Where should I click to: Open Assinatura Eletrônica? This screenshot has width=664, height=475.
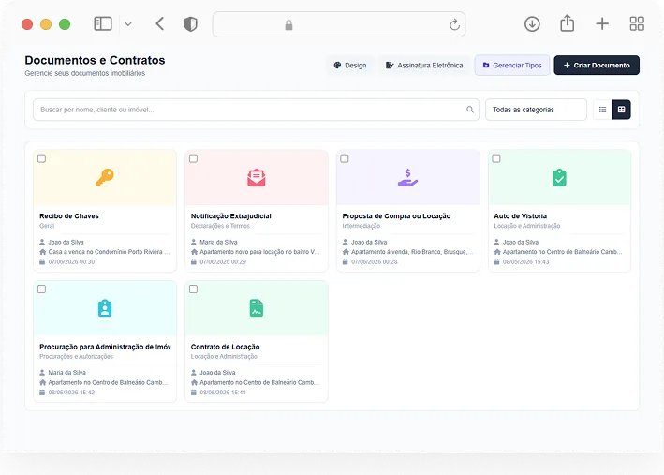click(424, 66)
